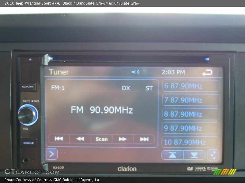Image resolution: width=245 pixels, height=183 pixels.
Task: Tap the FM 90.90MHz frequency display
Action: click(x=102, y=110)
